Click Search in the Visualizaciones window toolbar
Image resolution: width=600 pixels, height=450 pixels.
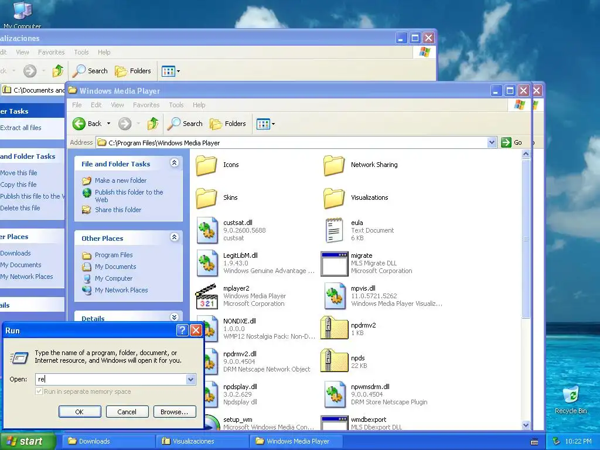(x=91, y=71)
